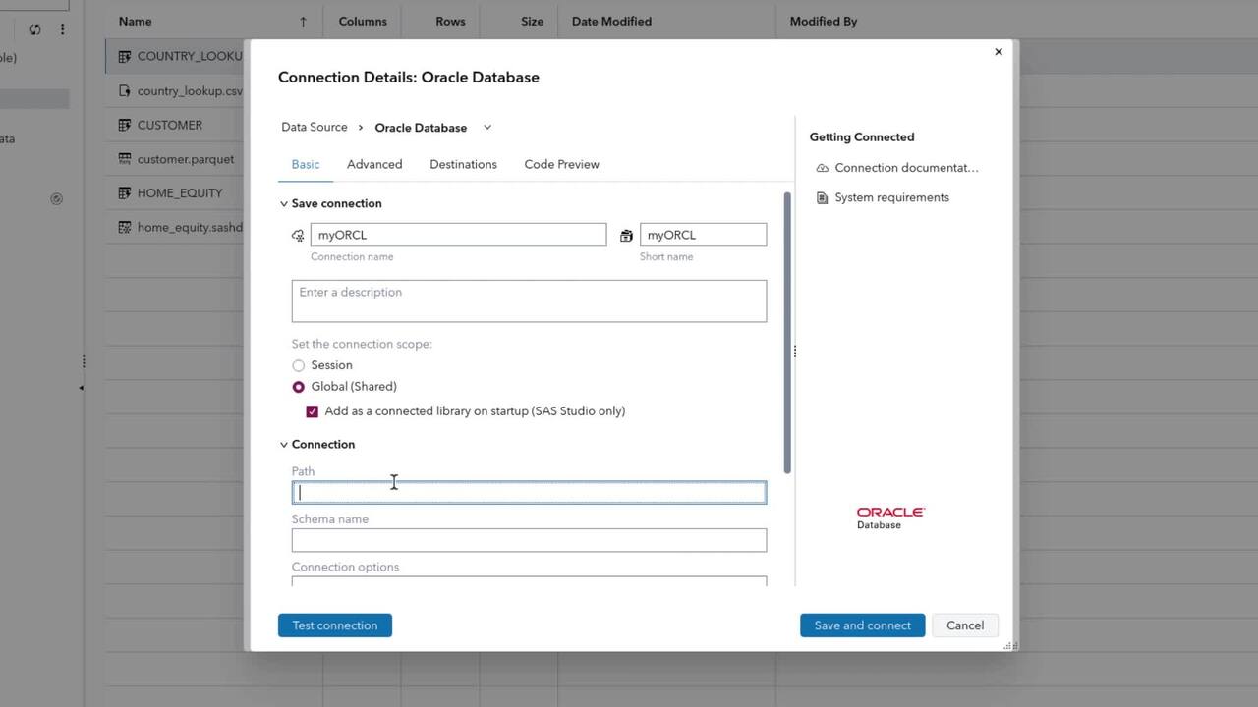Click Save and connect

pos(862,625)
